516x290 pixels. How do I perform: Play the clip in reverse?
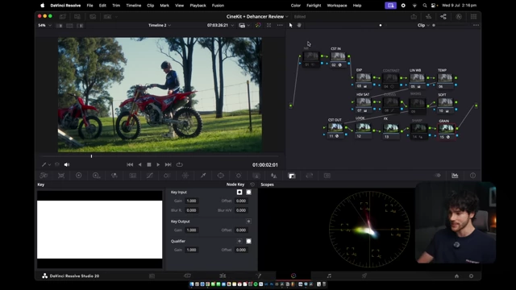tap(139, 164)
